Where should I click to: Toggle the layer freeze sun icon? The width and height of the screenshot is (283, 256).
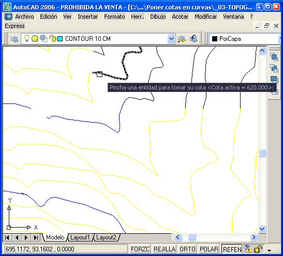pos(35,39)
